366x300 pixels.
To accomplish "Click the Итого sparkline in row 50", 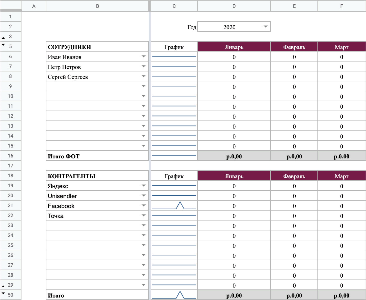I will (174, 295).
